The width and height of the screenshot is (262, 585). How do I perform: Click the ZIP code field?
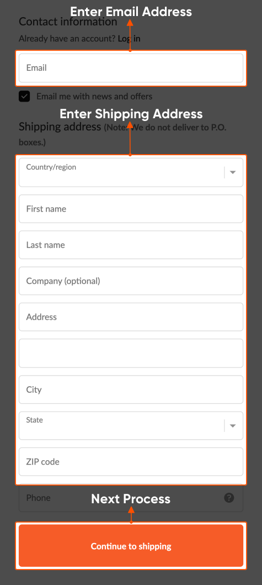pos(131,462)
